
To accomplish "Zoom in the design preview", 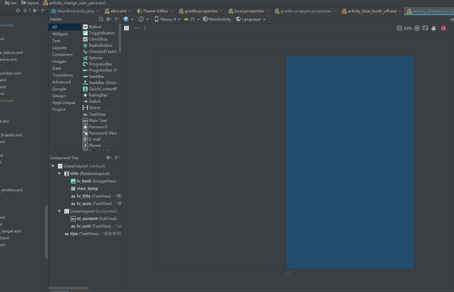I will click(x=417, y=28).
